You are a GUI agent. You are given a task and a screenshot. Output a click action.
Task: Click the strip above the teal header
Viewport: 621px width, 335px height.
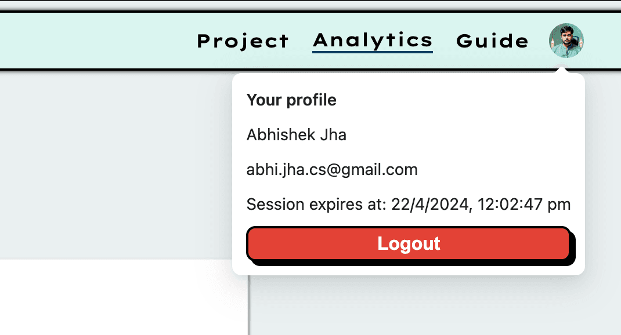[310, 5]
